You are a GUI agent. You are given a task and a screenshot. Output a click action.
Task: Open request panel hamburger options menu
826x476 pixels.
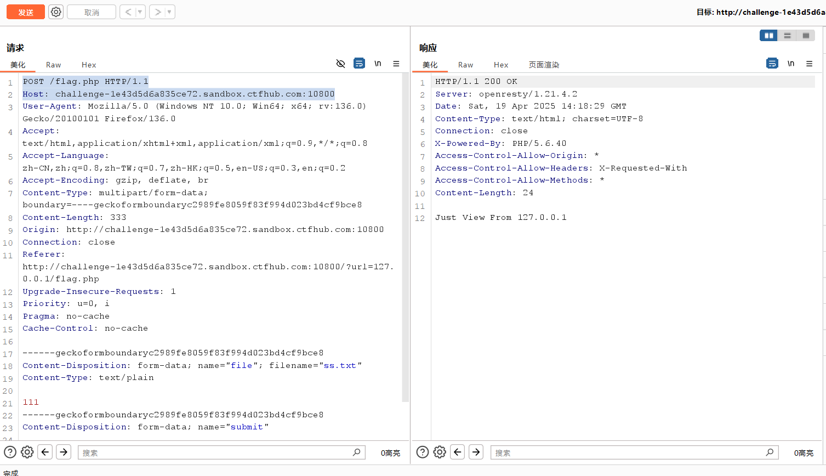point(396,64)
